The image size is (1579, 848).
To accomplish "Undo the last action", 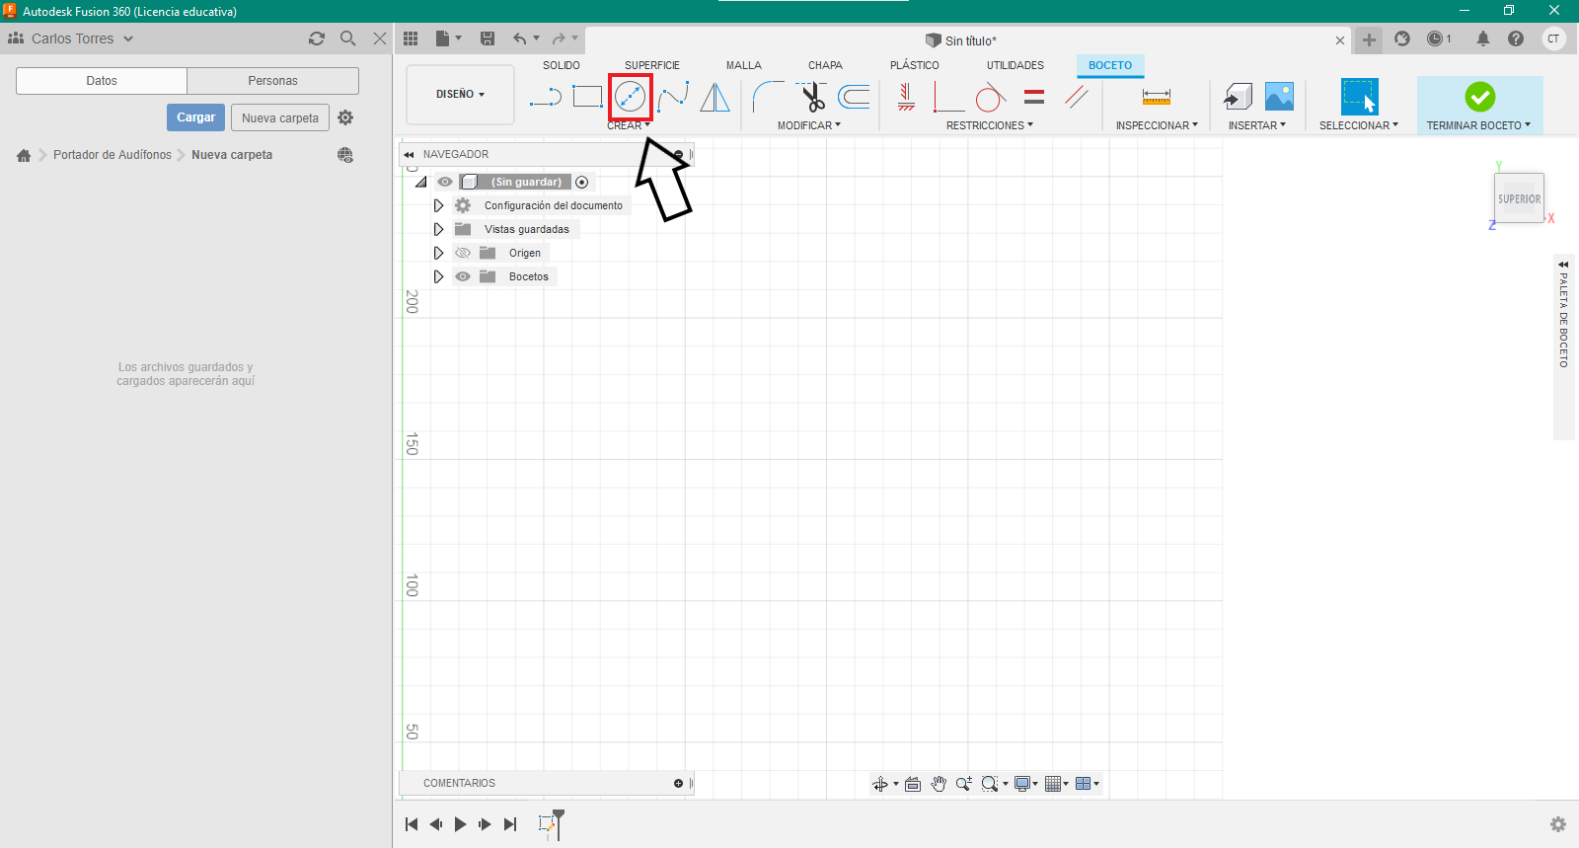I will tap(519, 39).
